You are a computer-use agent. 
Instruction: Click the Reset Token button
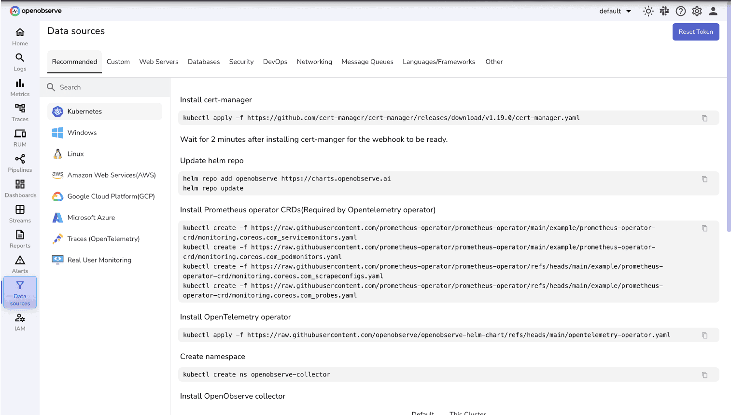696,31
